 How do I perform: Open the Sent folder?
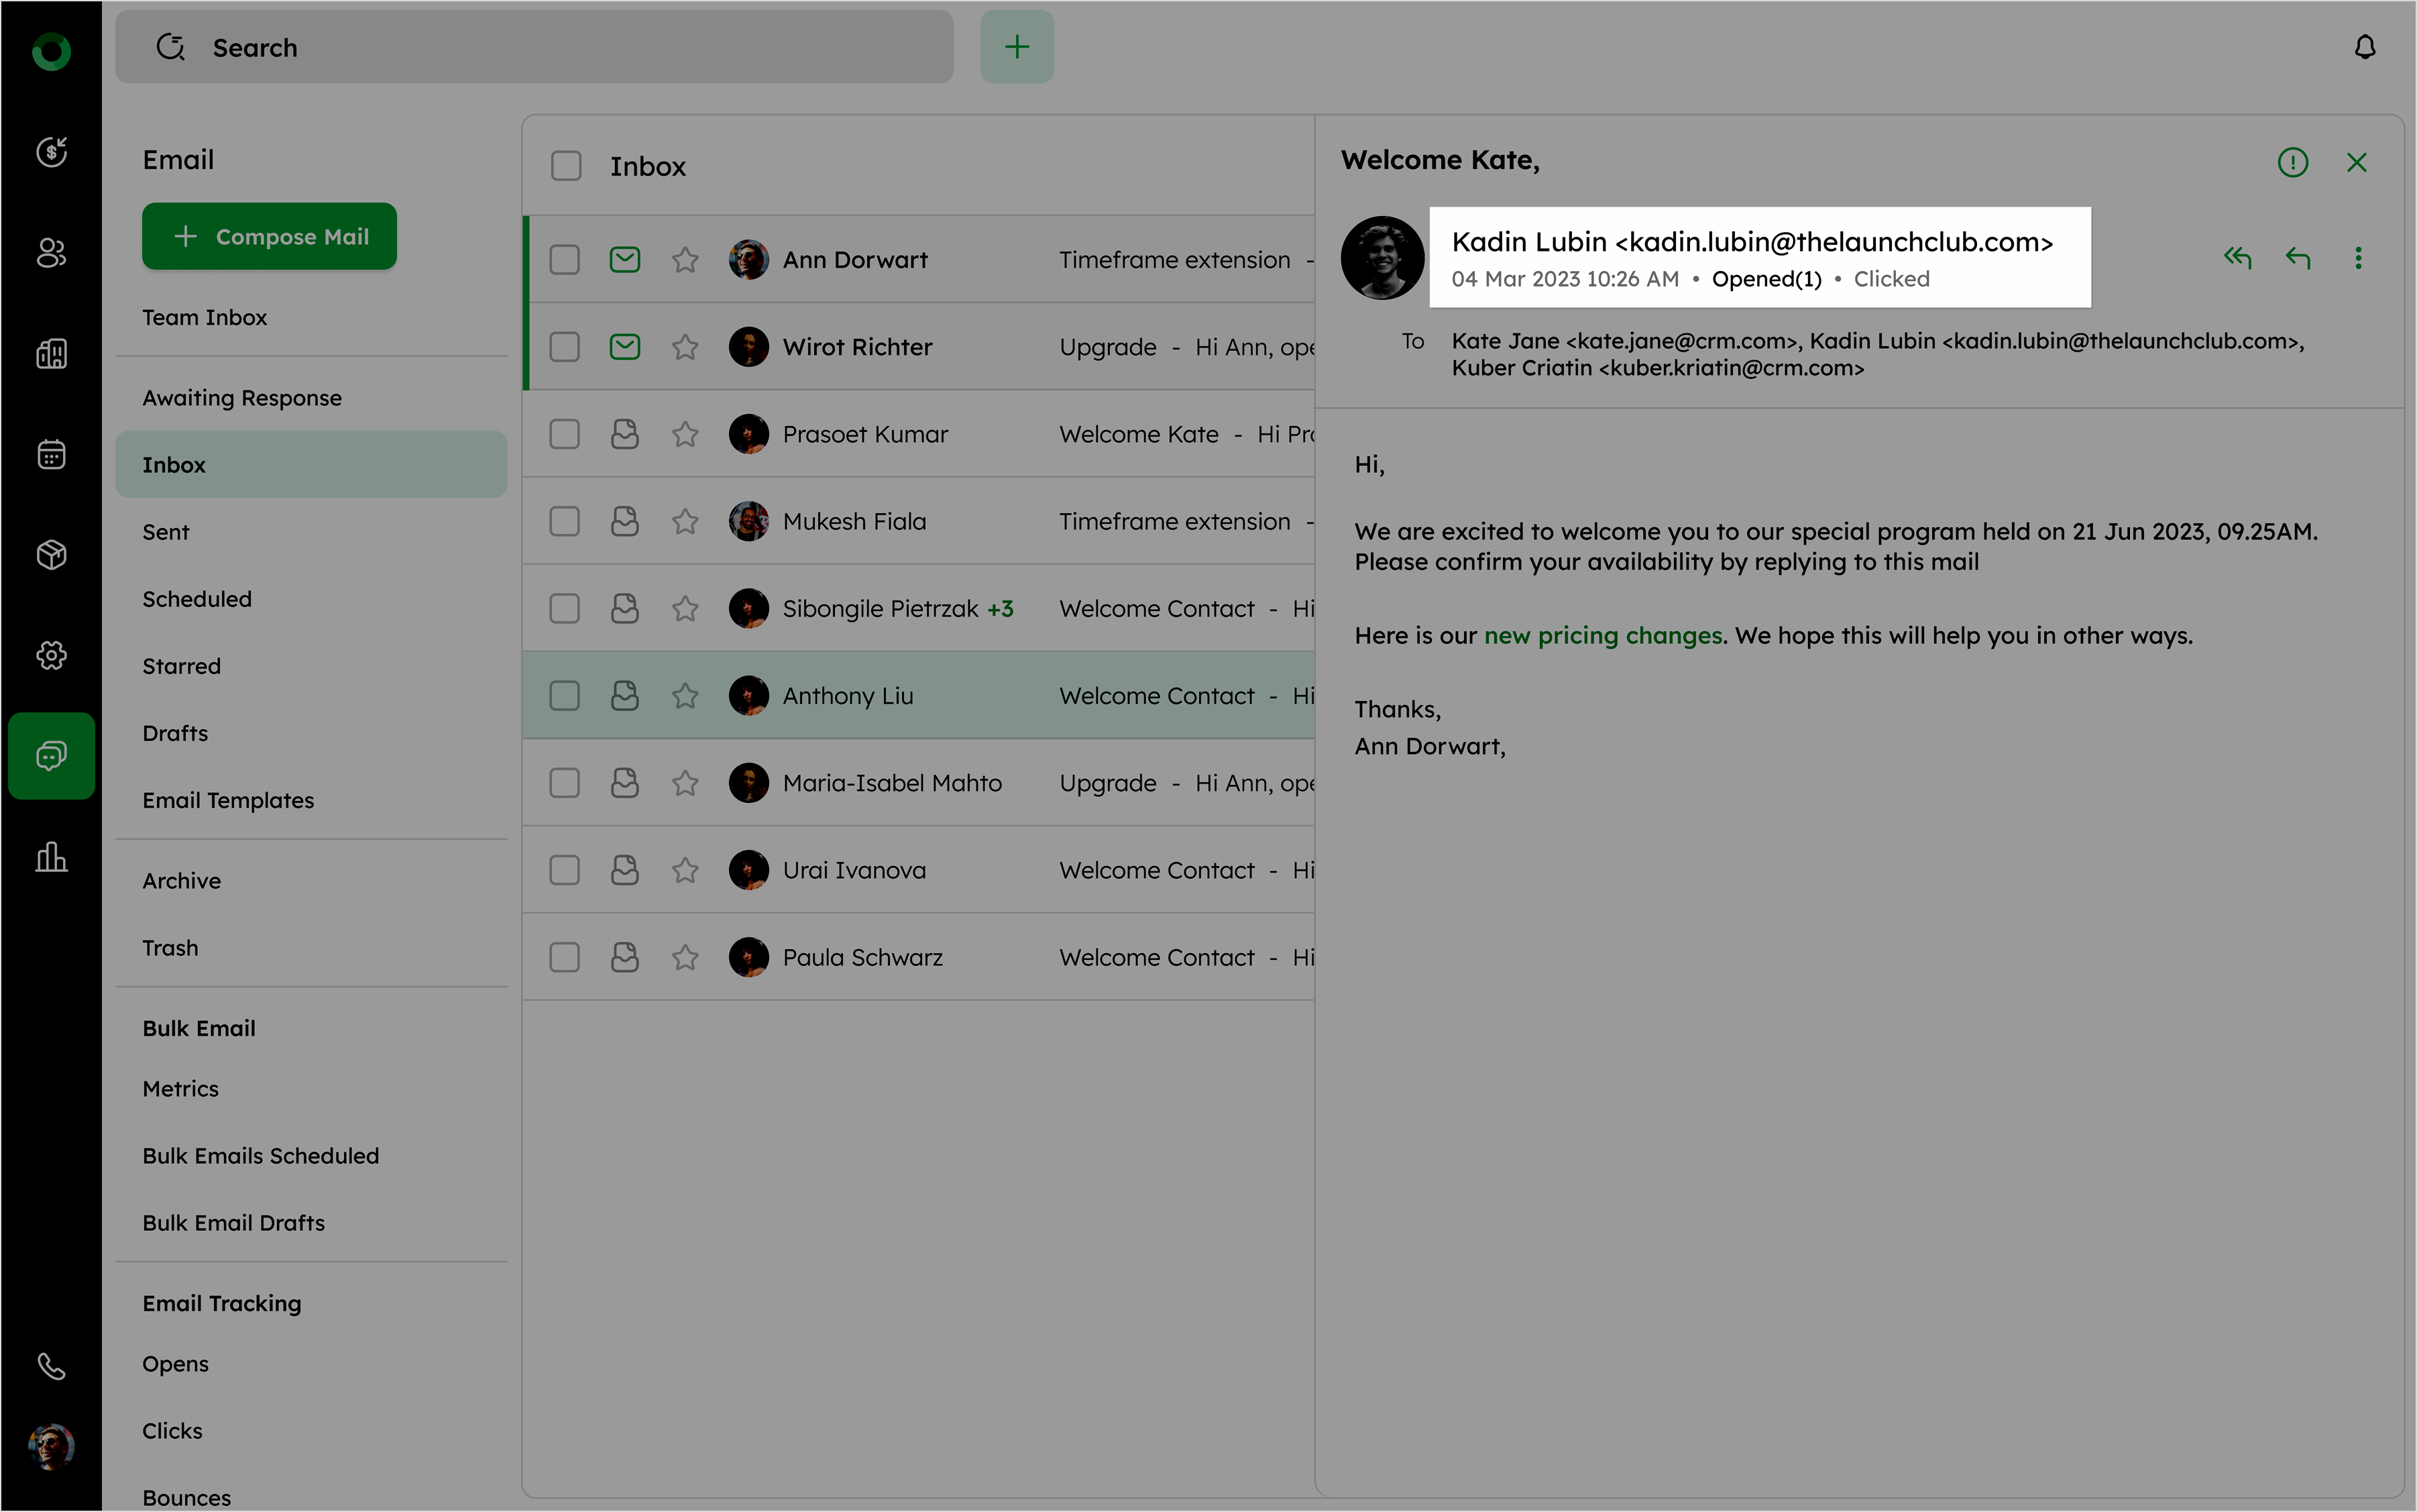click(x=166, y=532)
